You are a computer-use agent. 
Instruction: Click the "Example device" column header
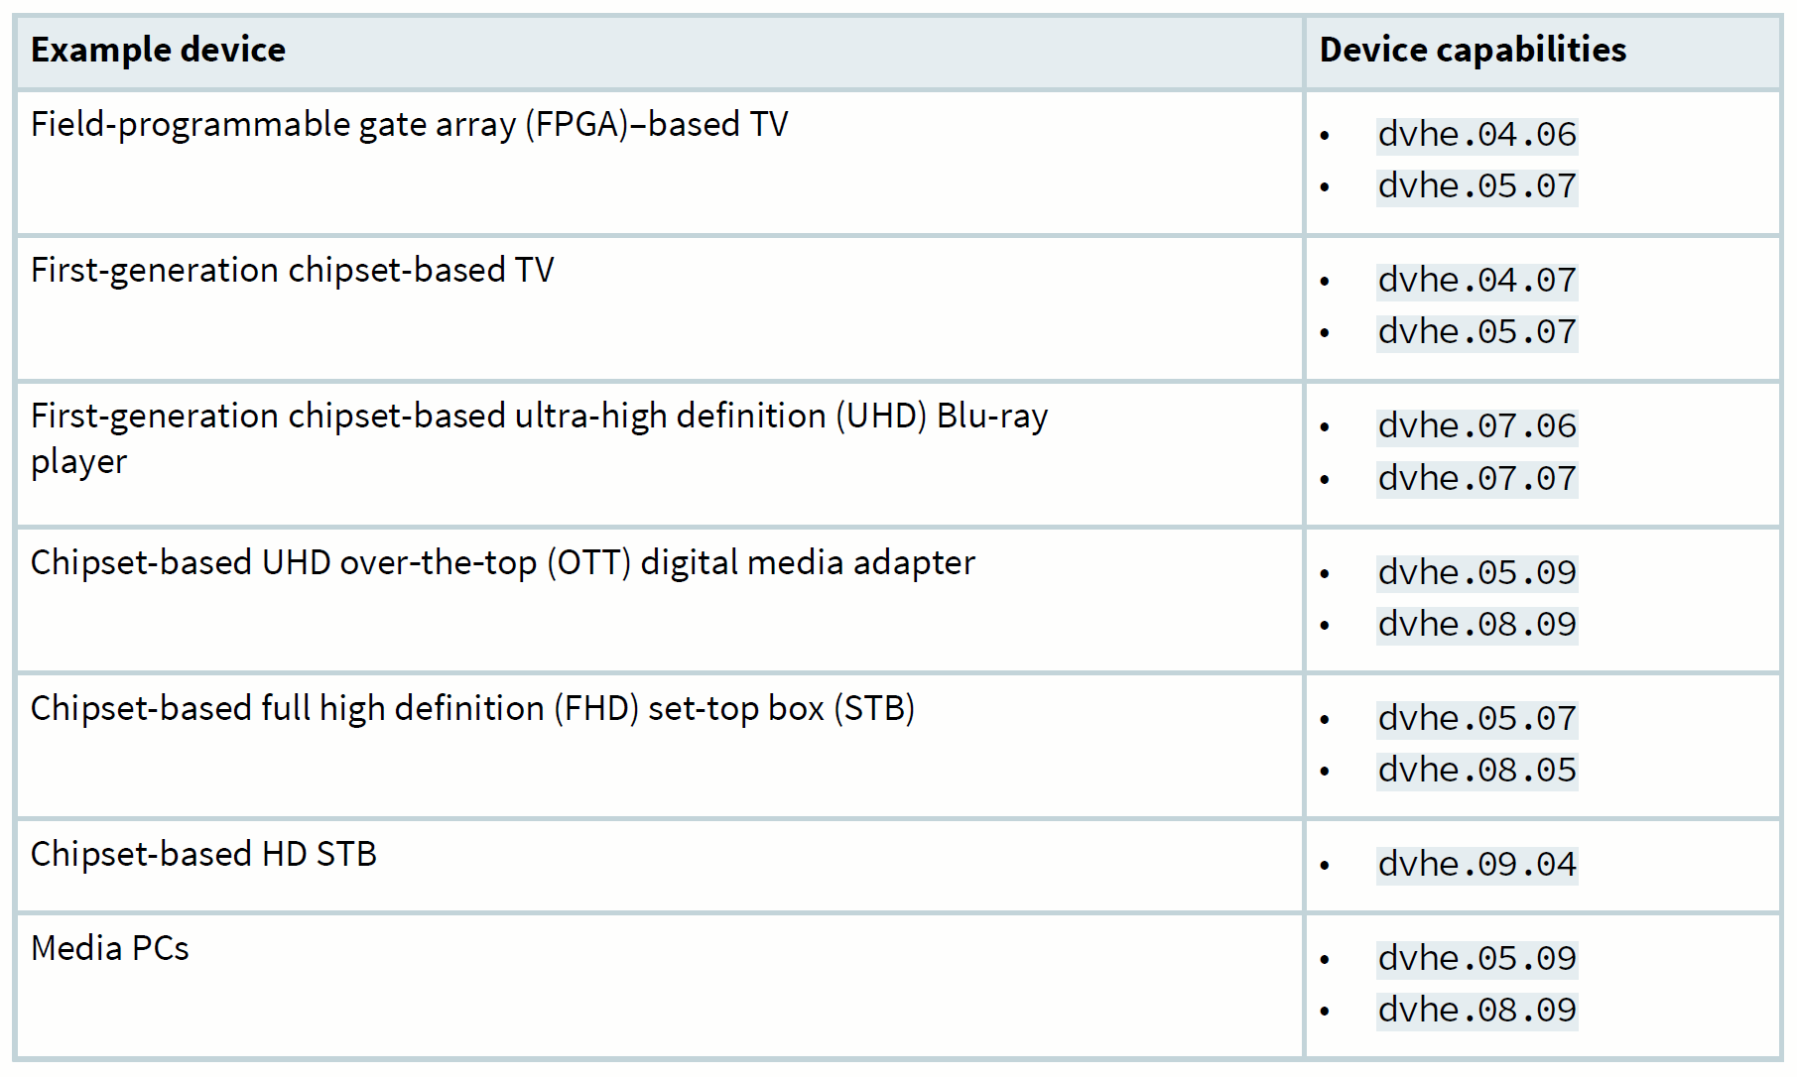[158, 50]
